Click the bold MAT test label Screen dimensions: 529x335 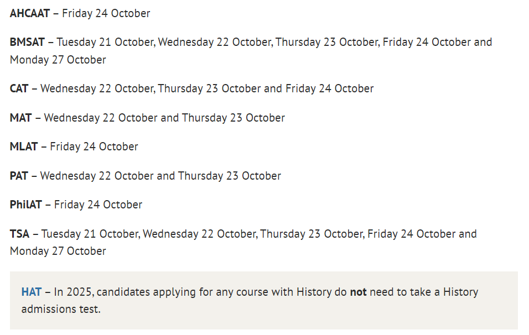pos(21,118)
